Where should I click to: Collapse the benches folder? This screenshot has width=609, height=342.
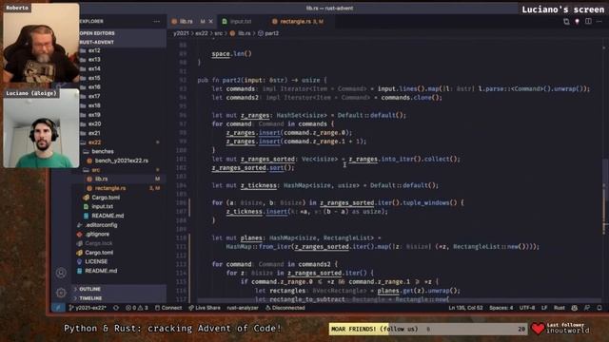pyautogui.click(x=102, y=151)
